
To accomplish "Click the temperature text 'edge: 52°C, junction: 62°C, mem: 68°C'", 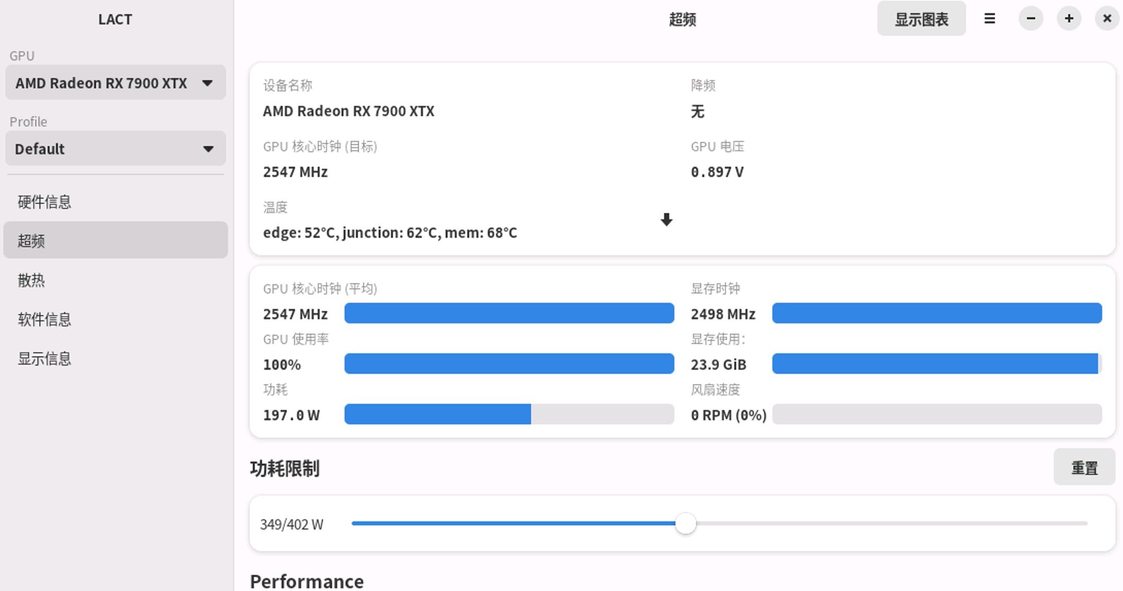I will tap(390, 233).
